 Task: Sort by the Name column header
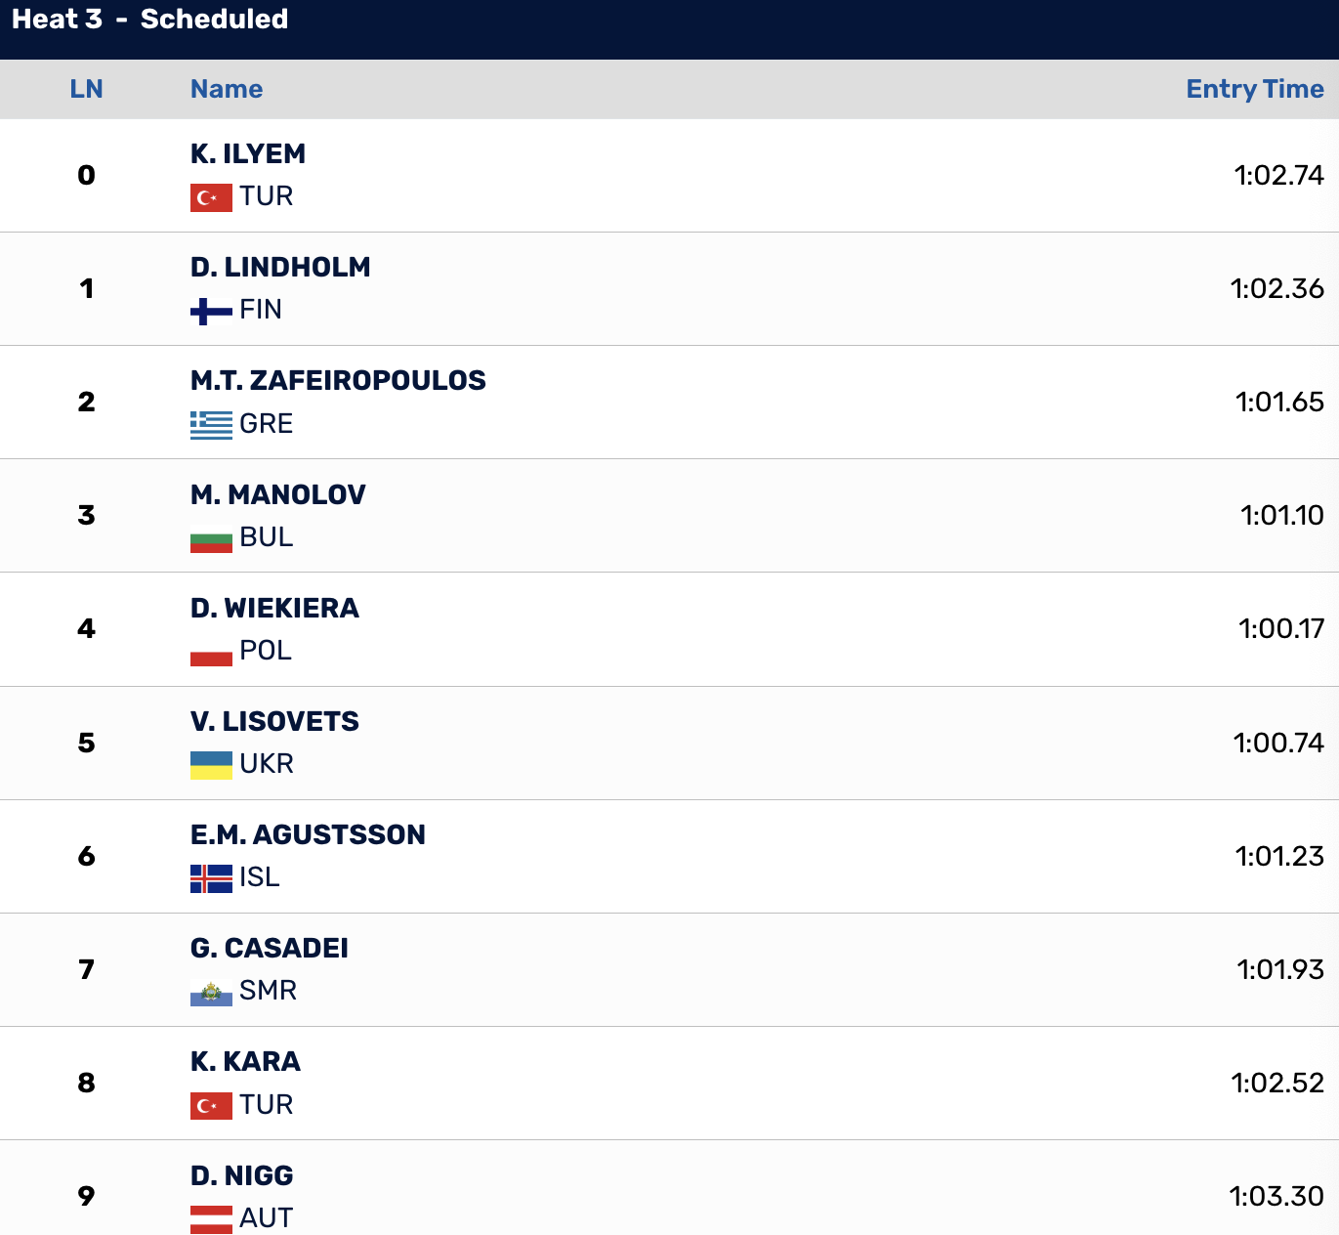pyautogui.click(x=227, y=89)
